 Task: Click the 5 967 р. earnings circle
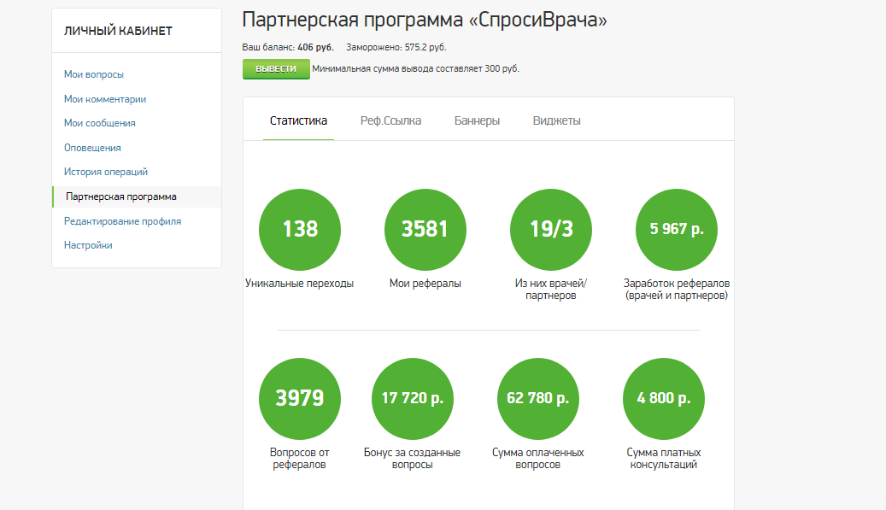point(677,229)
